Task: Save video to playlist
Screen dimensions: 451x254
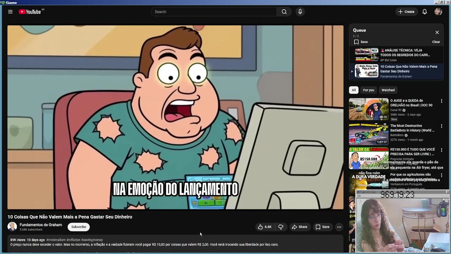Action: 322,227
